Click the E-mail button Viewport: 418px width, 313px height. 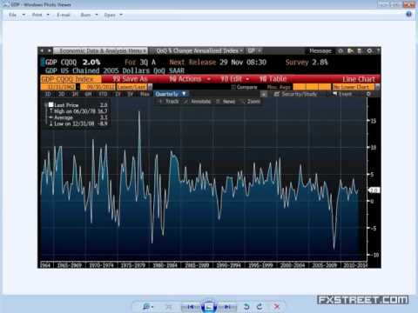(64, 15)
